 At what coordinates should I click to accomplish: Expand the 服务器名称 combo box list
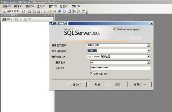pyautogui.click(x=149, y=51)
